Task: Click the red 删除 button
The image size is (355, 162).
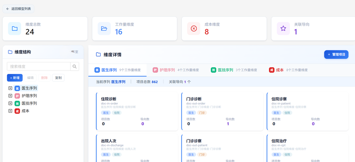Action: click(x=44, y=78)
